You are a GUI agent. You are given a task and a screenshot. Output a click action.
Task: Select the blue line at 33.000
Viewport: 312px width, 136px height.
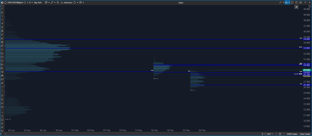point(153,48)
